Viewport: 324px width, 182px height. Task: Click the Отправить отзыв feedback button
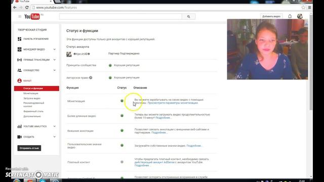29,148
